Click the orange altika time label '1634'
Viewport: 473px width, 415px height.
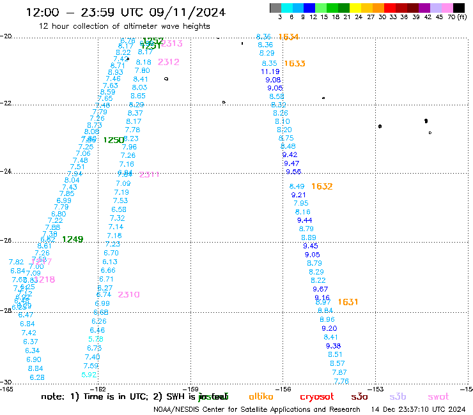[x=288, y=37]
